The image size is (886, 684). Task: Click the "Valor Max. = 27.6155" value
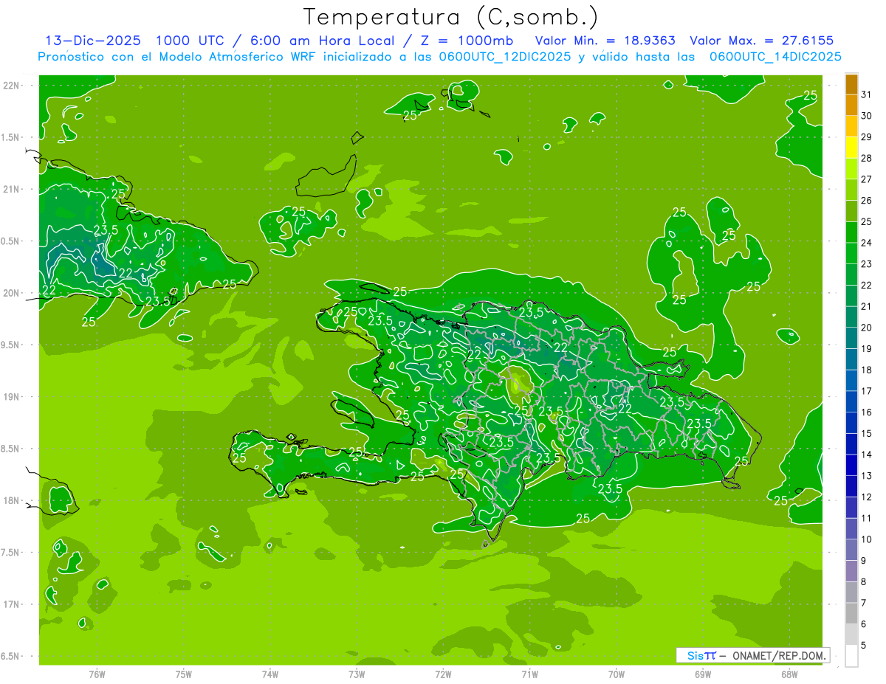[762, 41]
